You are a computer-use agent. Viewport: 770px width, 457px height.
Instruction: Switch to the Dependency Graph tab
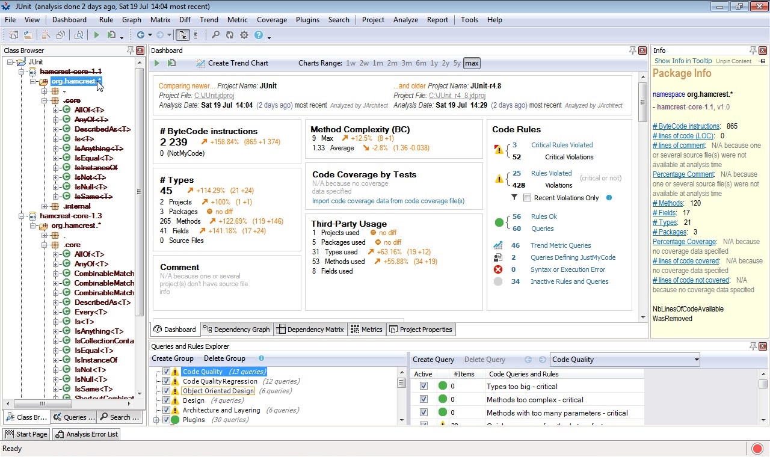click(236, 330)
